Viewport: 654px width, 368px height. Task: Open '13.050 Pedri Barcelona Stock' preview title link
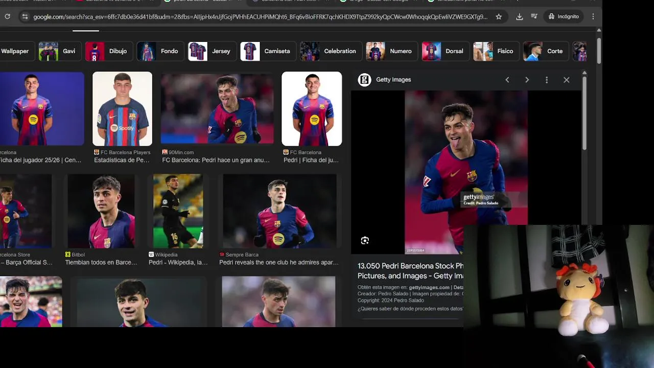410,271
